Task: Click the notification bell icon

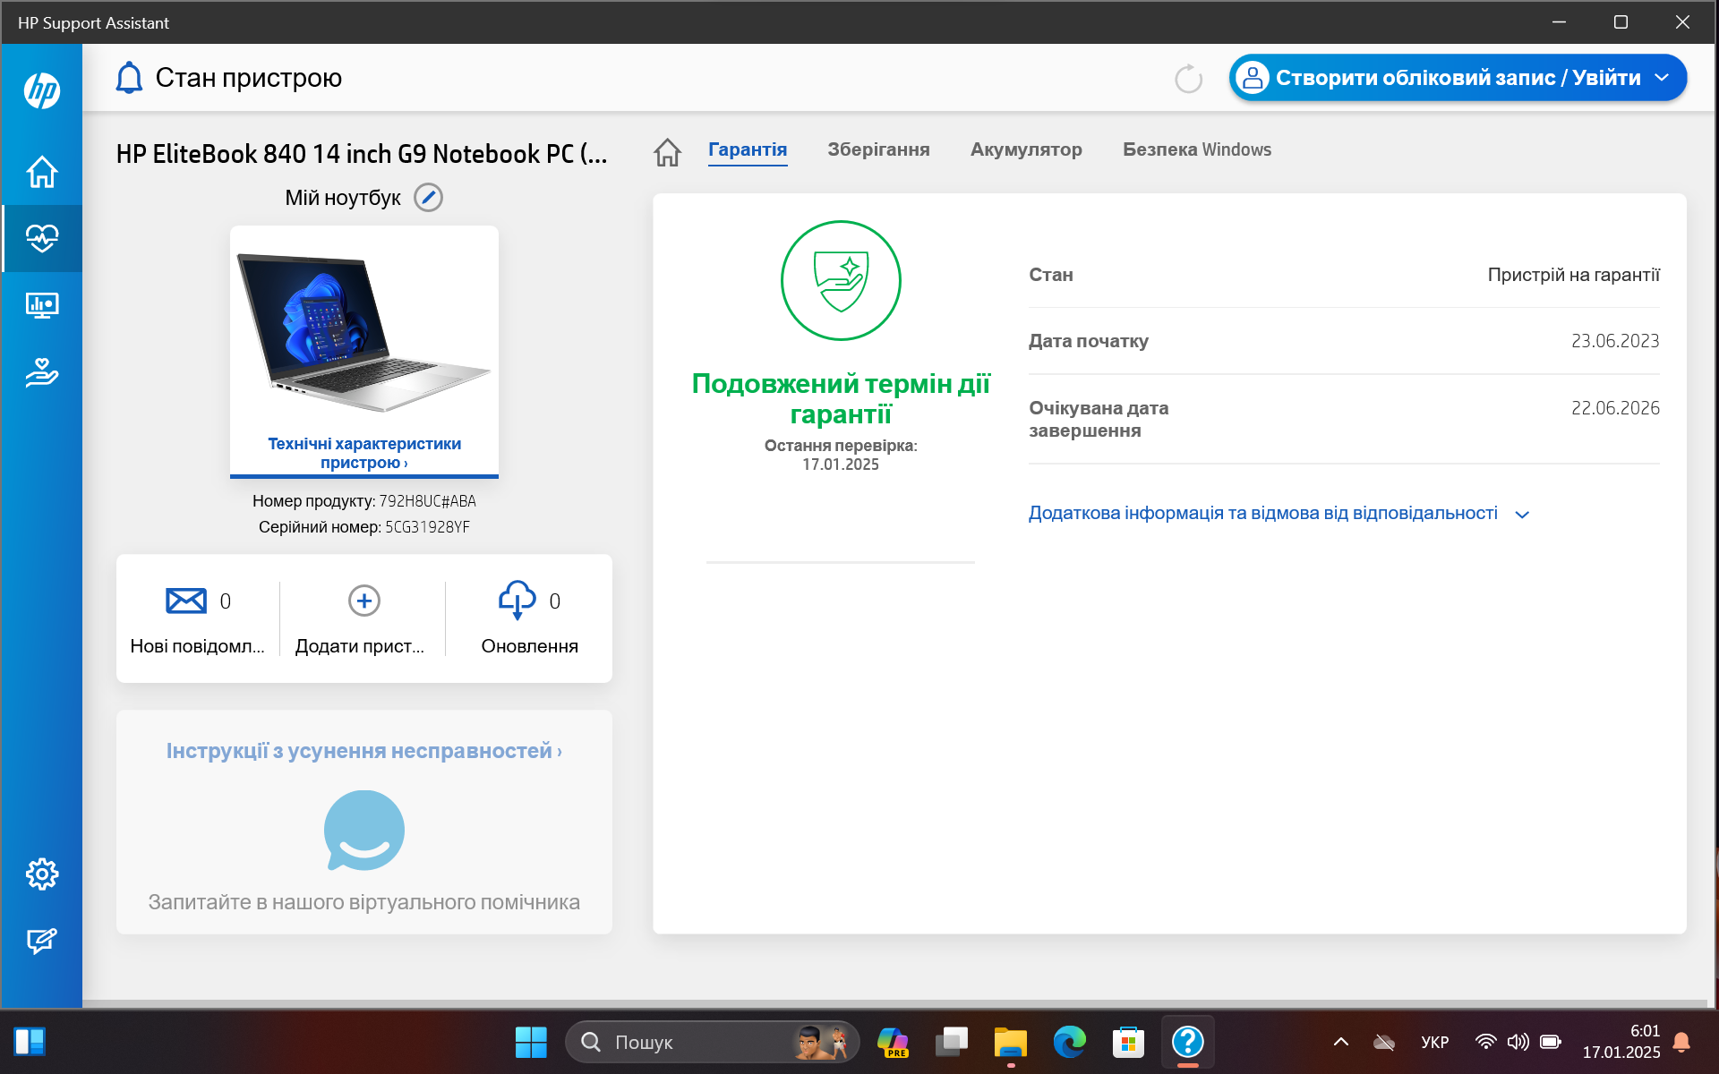Action: click(x=129, y=78)
